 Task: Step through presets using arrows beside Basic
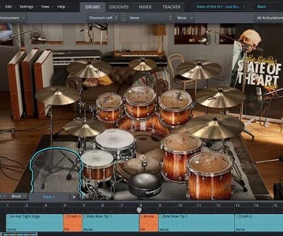251,7
